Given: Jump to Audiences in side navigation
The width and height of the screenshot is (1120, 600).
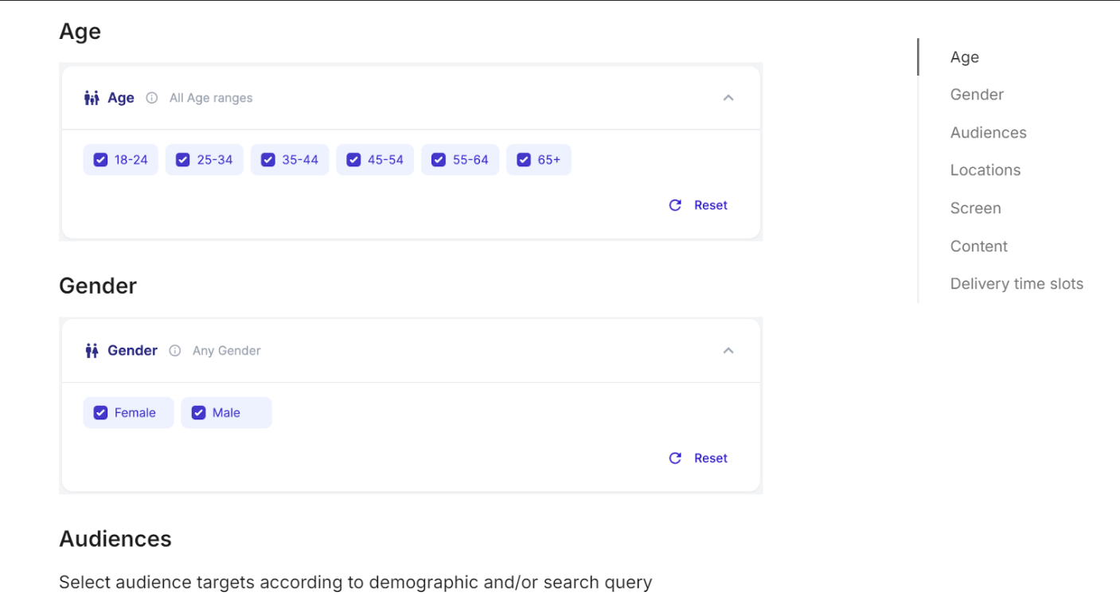Looking at the screenshot, I should tap(988, 133).
